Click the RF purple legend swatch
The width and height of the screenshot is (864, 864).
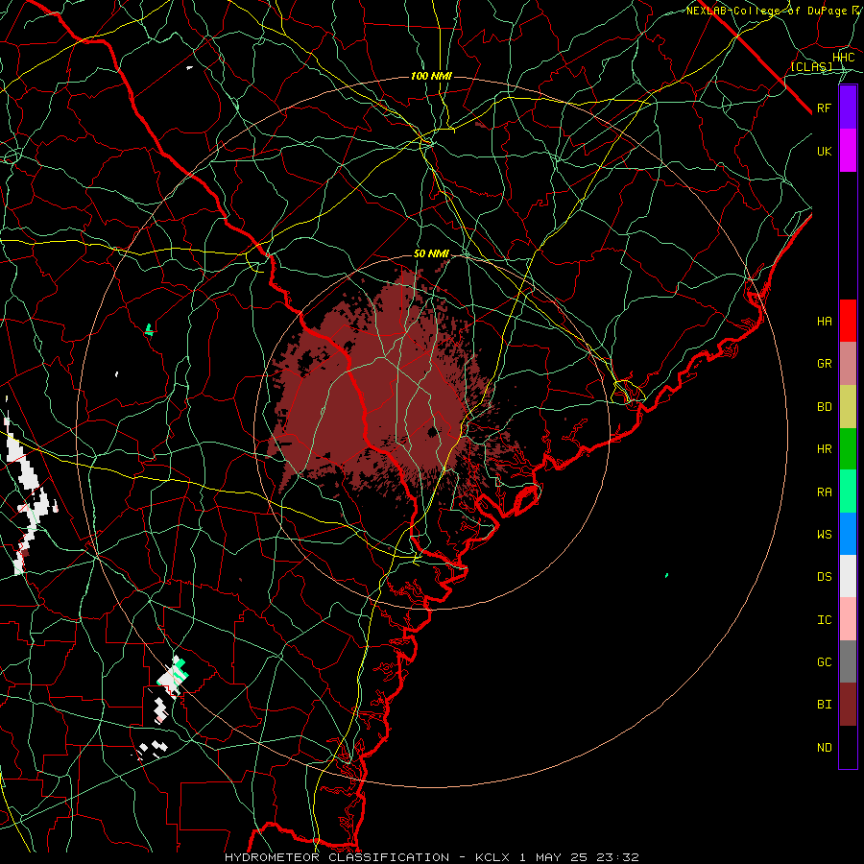point(848,108)
